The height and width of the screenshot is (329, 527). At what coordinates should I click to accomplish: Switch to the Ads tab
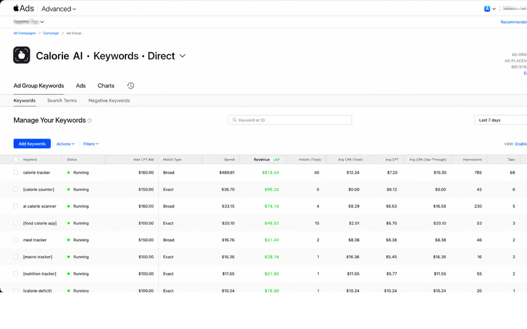(81, 86)
